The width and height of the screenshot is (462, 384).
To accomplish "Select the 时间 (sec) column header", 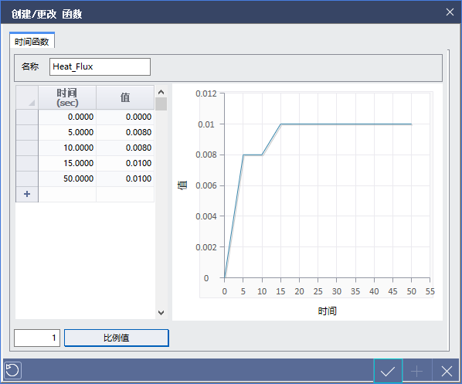I will (67, 97).
